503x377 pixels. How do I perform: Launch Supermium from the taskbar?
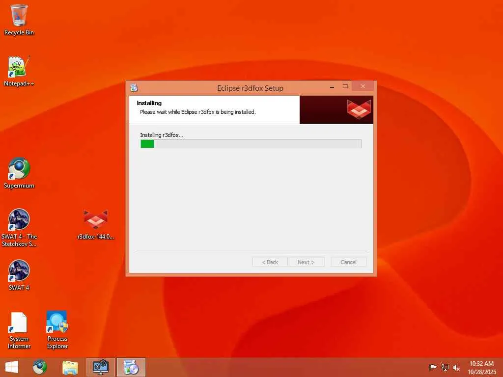[40, 367]
